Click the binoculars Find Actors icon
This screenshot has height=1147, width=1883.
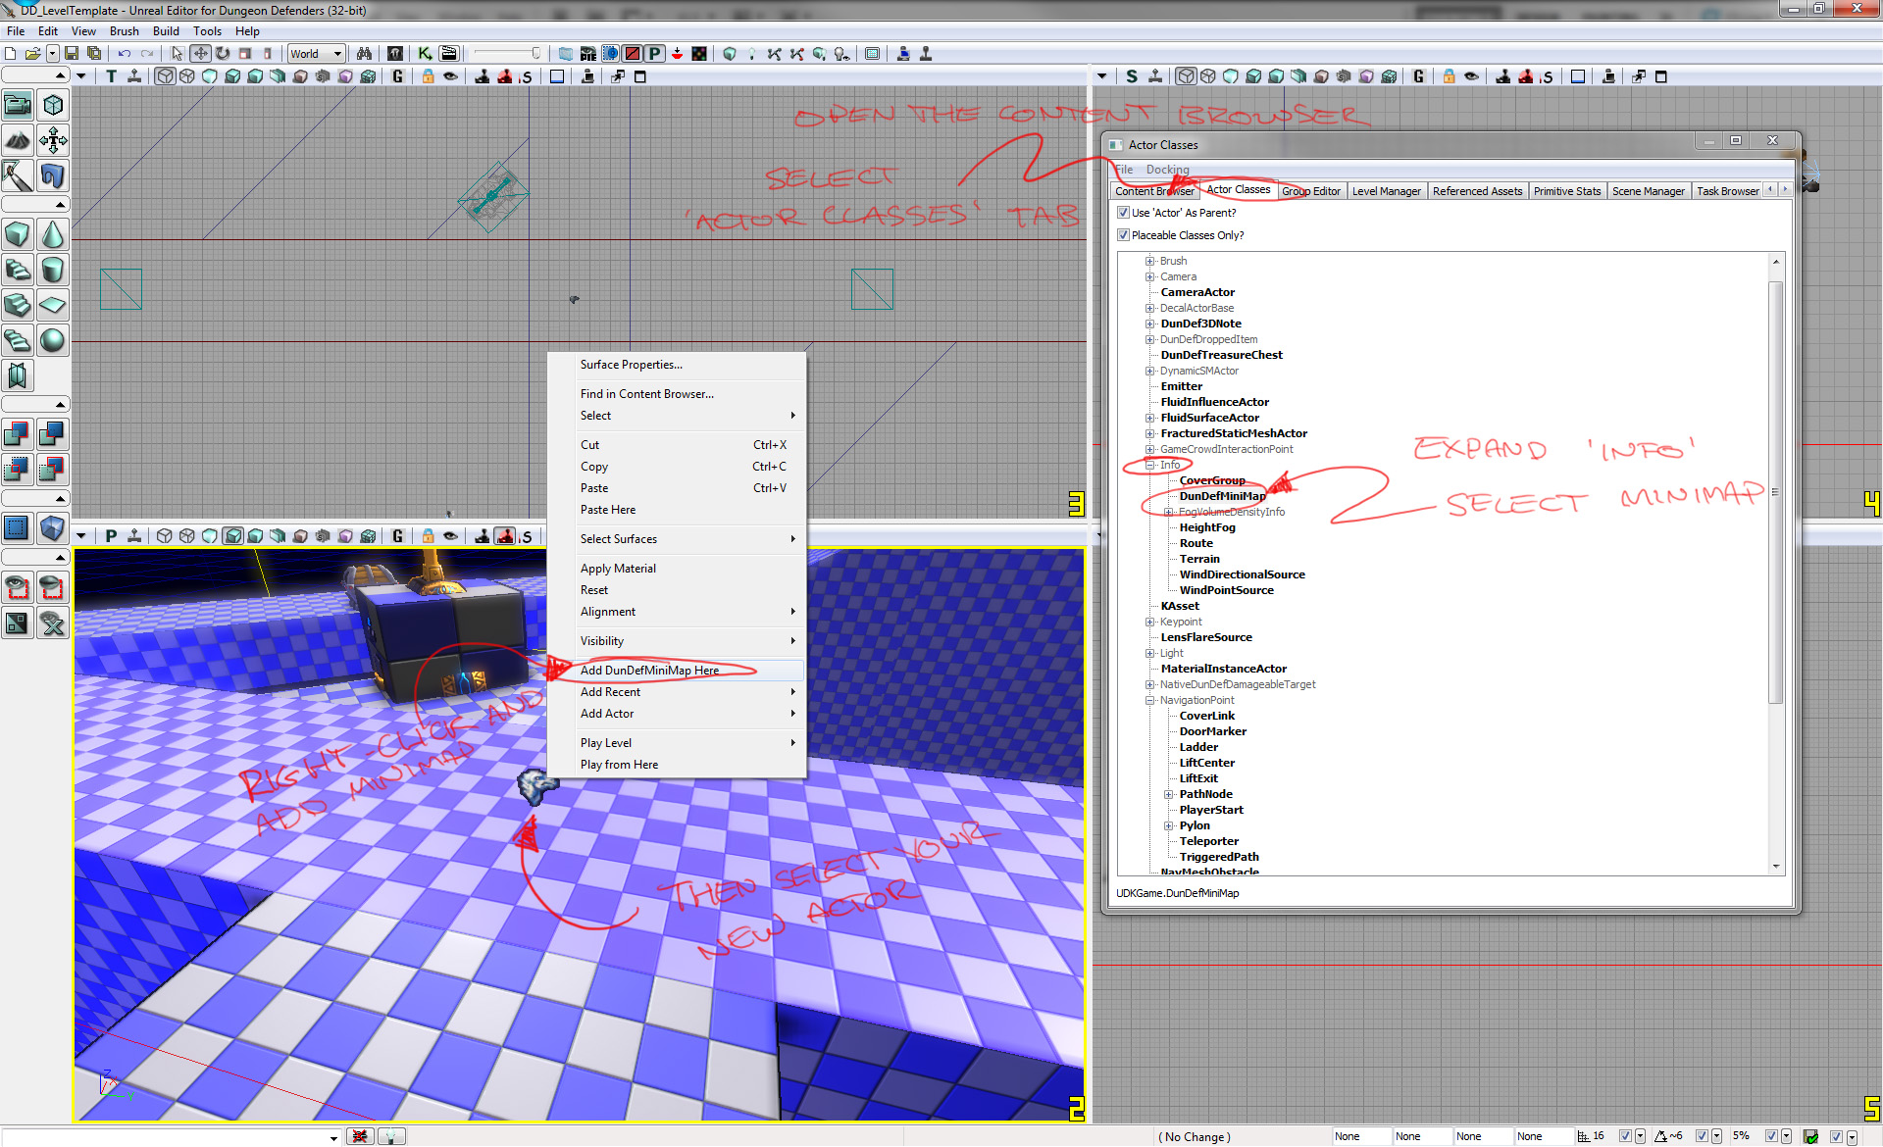click(364, 53)
